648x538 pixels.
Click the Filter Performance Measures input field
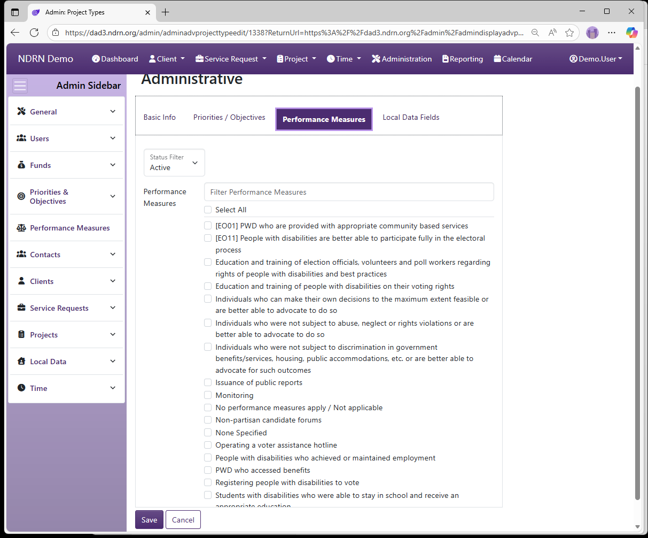[x=349, y=192]
